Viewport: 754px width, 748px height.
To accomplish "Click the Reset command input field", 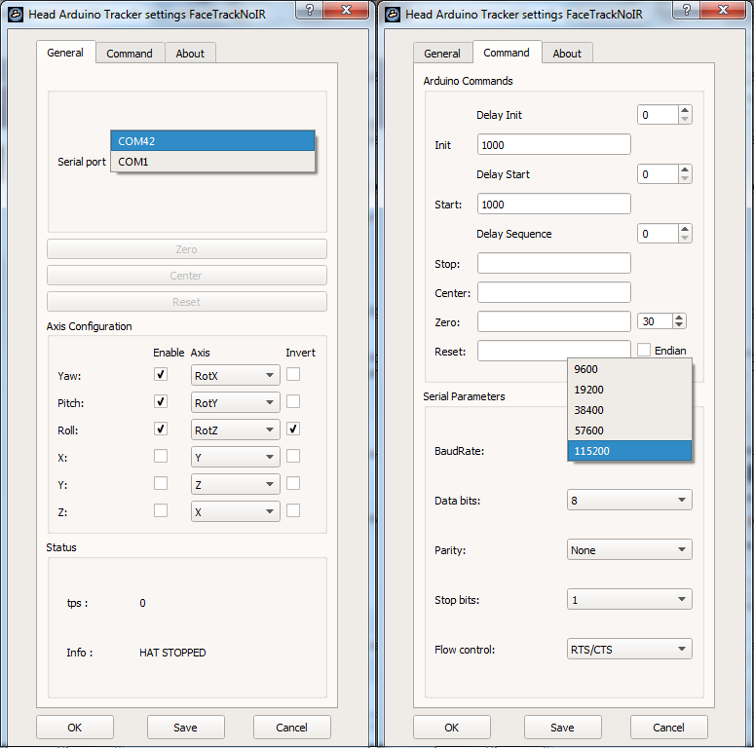I will [x=554, y=351].
